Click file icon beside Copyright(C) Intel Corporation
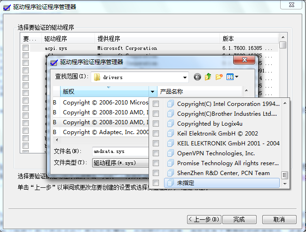This screenshot has height=232, width=306. pos(170,104)
